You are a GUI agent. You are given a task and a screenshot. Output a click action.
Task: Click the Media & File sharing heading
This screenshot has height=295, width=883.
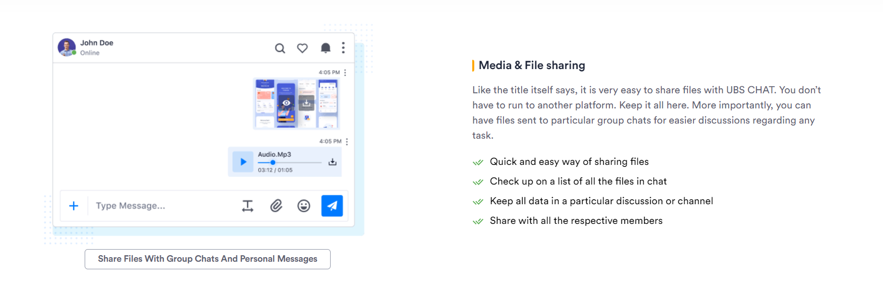pos(532,66)
